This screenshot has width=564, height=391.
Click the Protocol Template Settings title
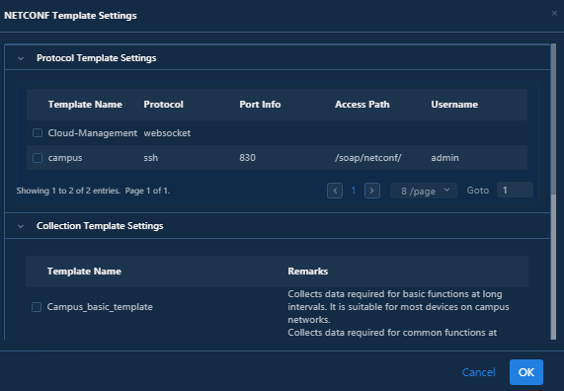(x=97, y=58)
